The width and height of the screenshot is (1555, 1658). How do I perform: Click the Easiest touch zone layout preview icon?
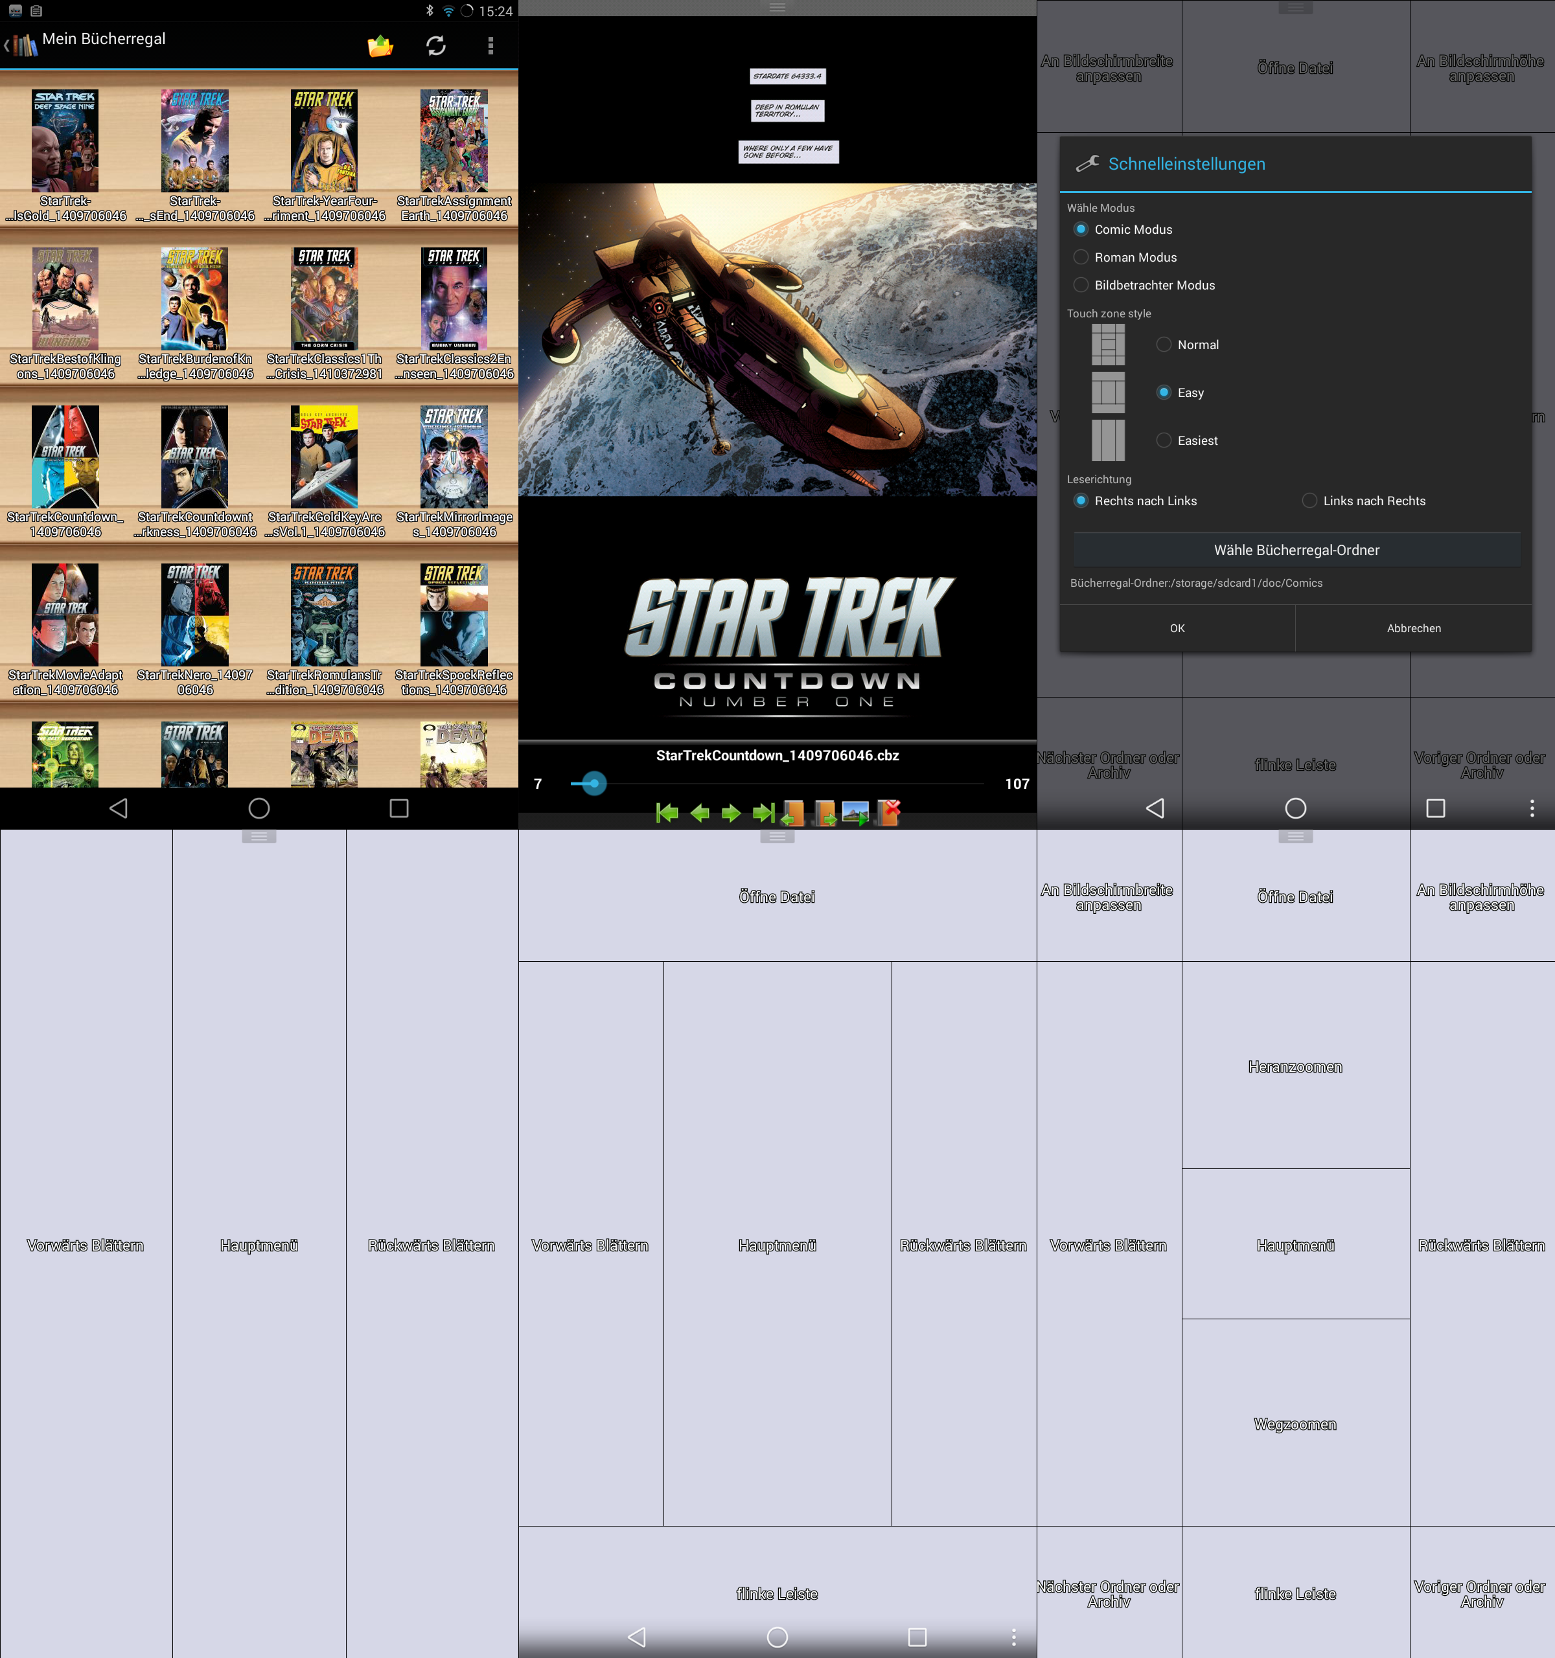(1108, 440)
